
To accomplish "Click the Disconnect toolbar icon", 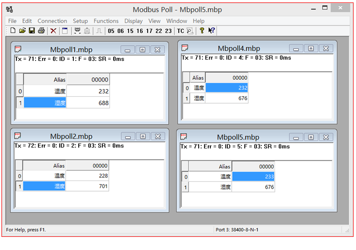I will coord(87,31).
